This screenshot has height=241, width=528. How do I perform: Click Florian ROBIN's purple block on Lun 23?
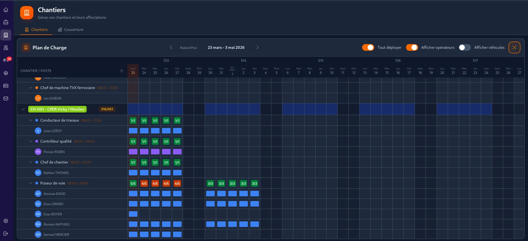click(x=133, y=152)
